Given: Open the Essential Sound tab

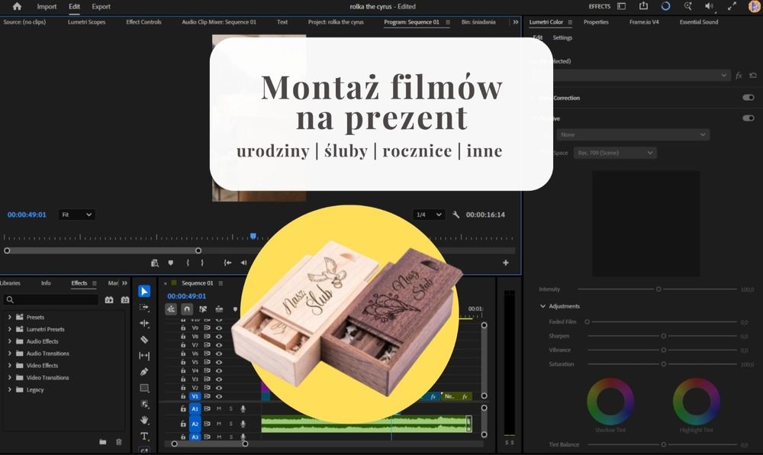Looking at the screenshot, I should coord(699,22).
